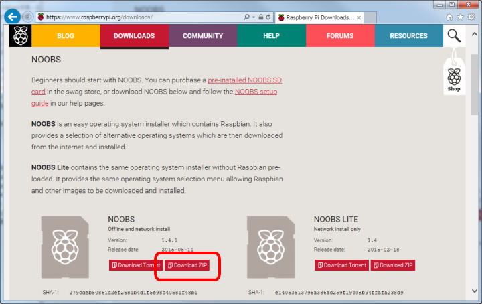The image size is (482, 304).
Task: Click the NOOBS LITE SHA-1 hash text
Action: 339,293
